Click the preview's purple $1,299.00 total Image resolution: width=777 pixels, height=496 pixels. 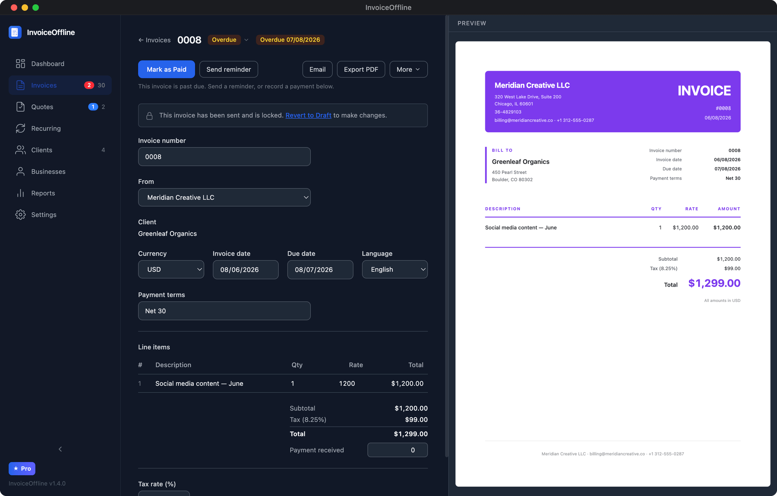point(714,283)
